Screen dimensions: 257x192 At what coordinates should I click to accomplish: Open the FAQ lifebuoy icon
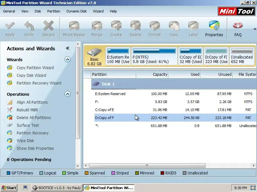pos(238,26)
